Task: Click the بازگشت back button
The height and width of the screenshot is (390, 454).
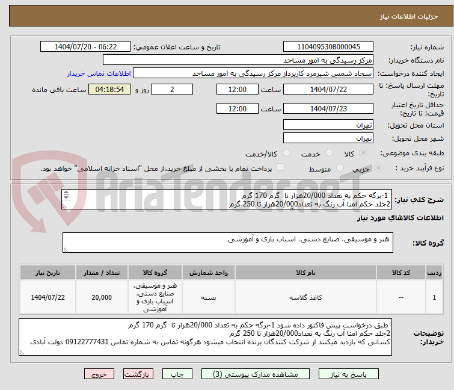Action: 138,374
